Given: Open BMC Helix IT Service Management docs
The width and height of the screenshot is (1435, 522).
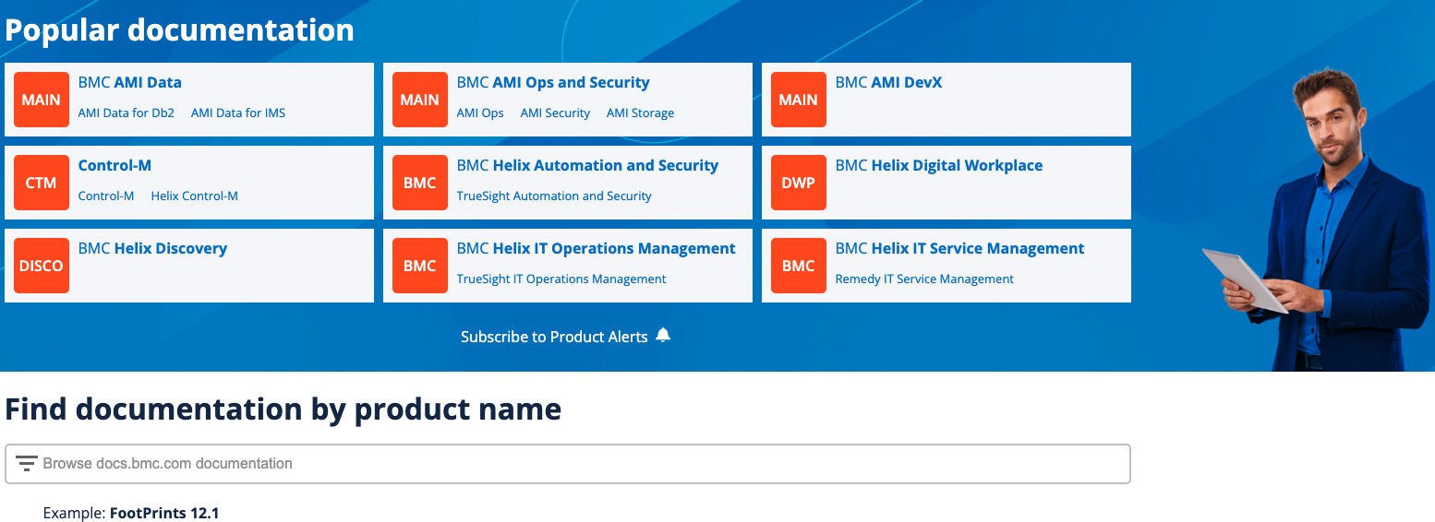Looking at the screenshot, I should tap(959, 248).
